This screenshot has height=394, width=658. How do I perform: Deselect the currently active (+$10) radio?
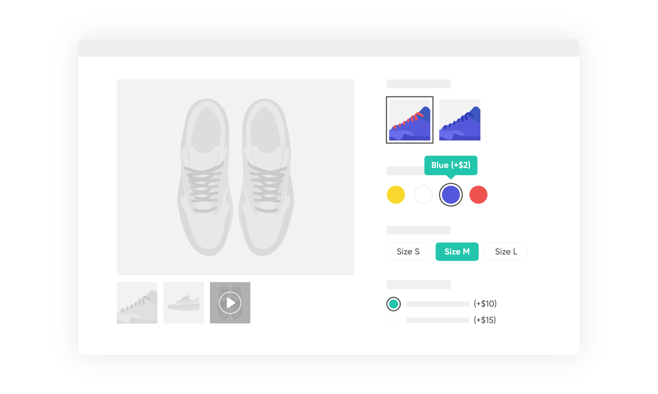pos(393,303)
